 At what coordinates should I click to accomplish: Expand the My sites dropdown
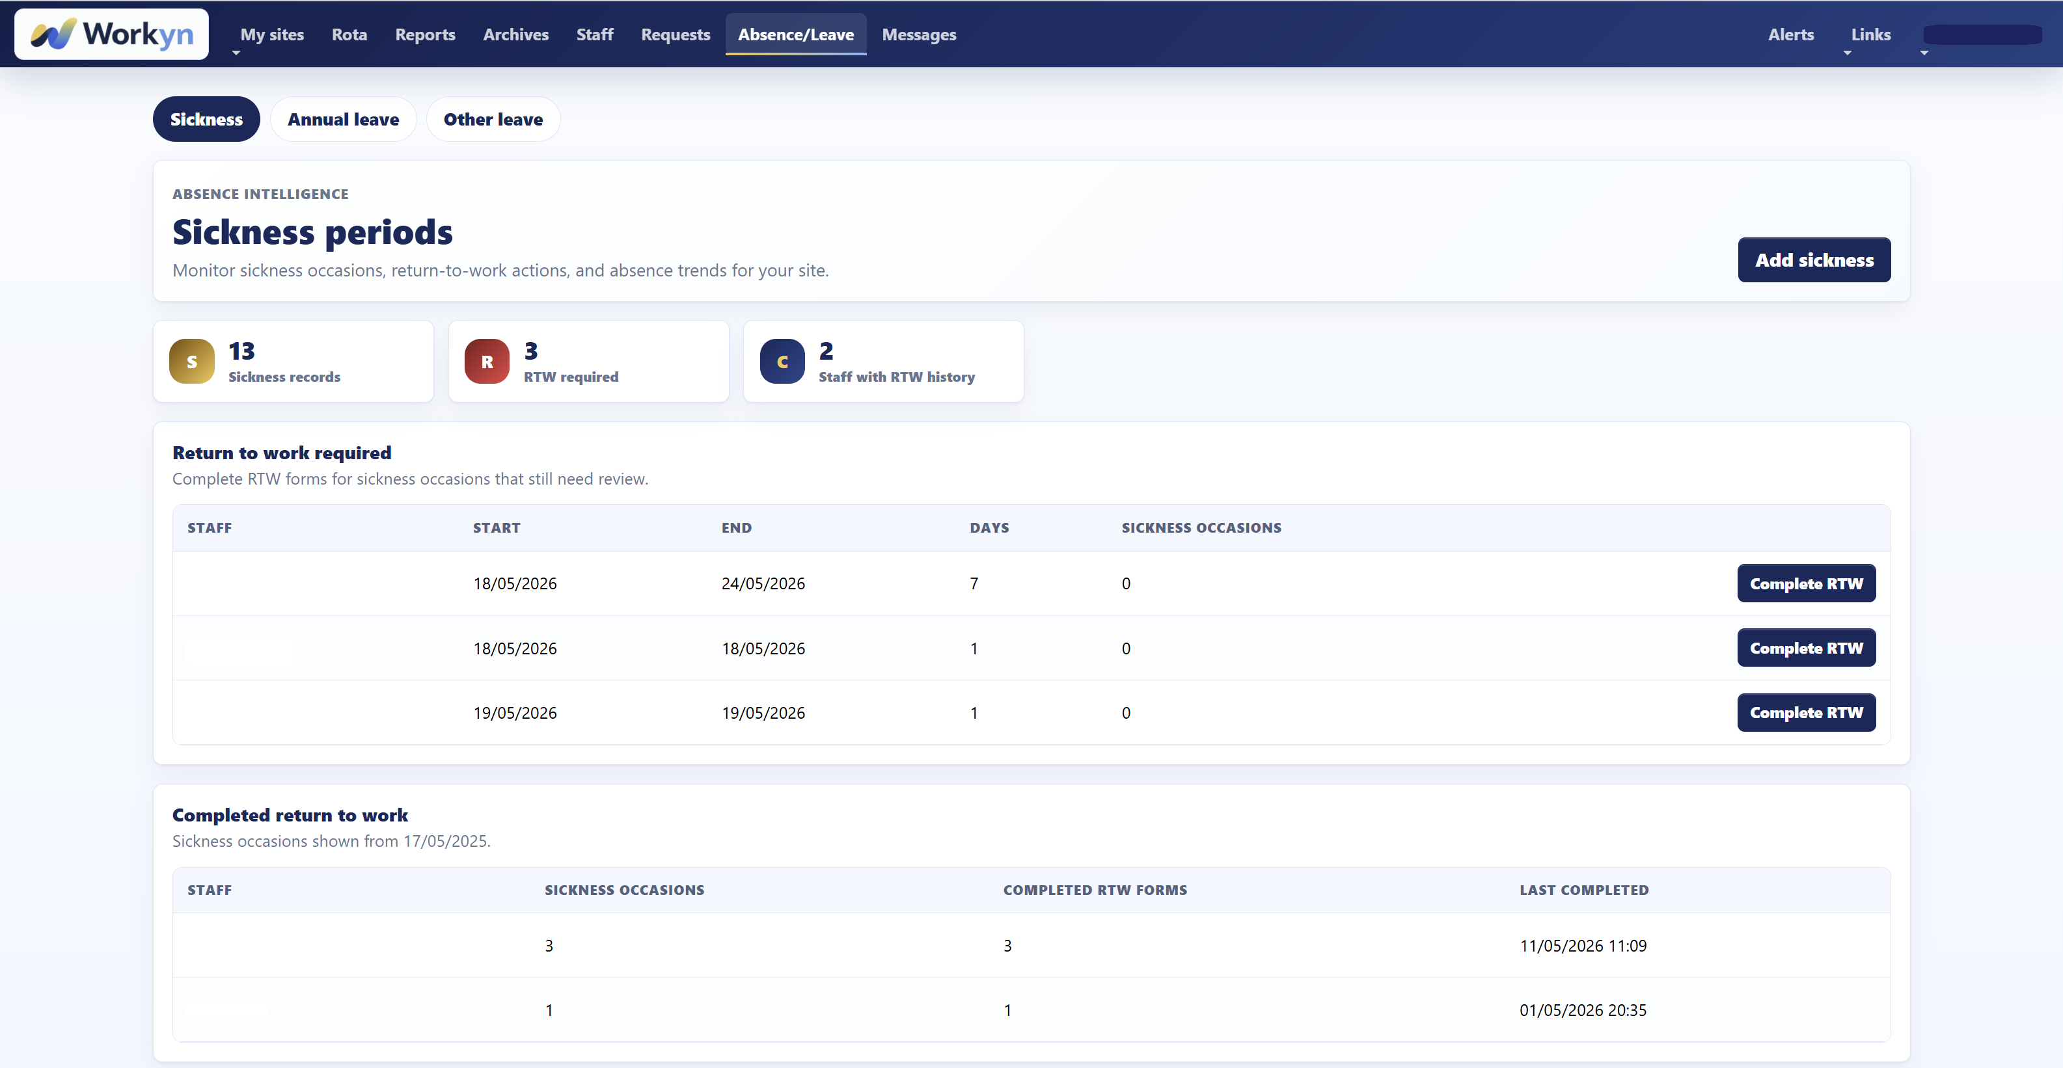pos(271,34)
